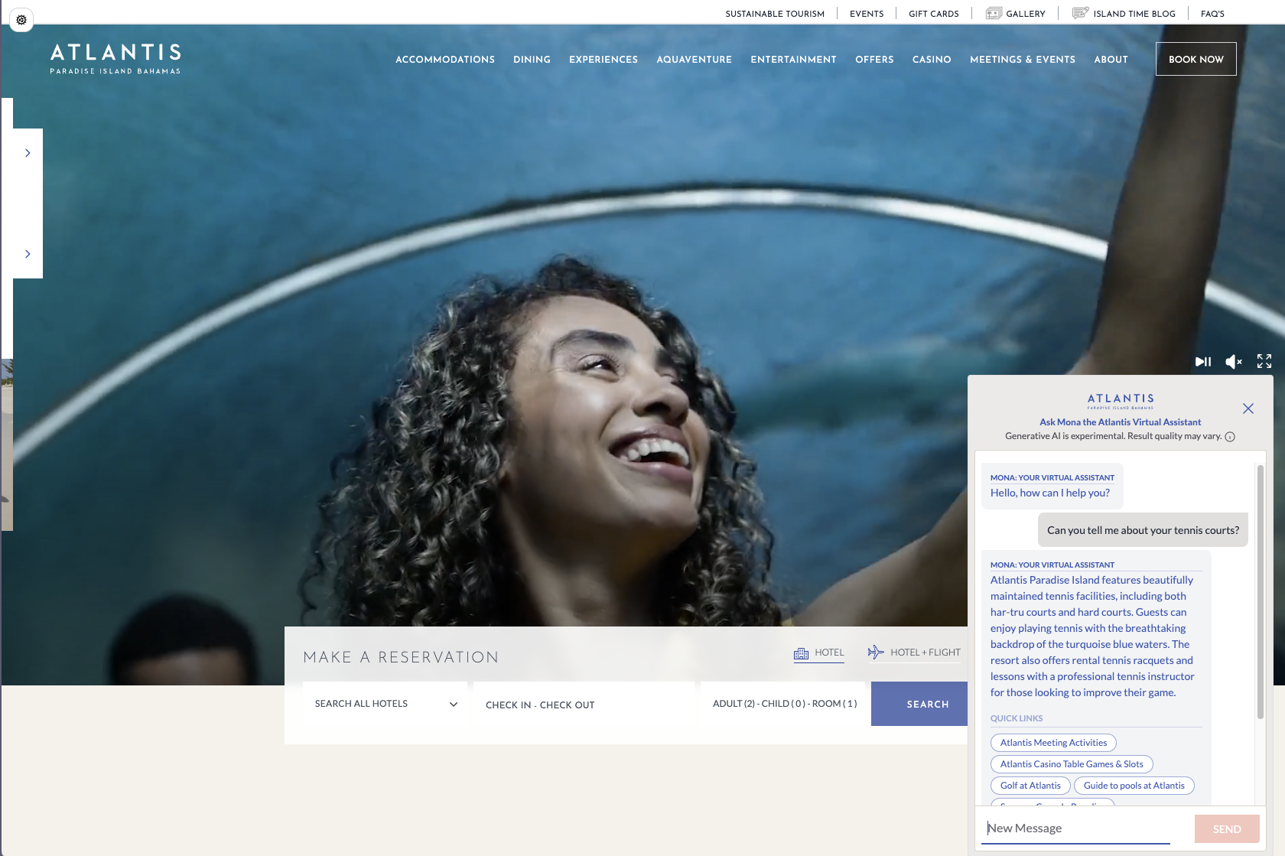The height and width of the screenshot is (856, 1285).
Task: Click the play/pause video control icon
Action: (1202, 361)
